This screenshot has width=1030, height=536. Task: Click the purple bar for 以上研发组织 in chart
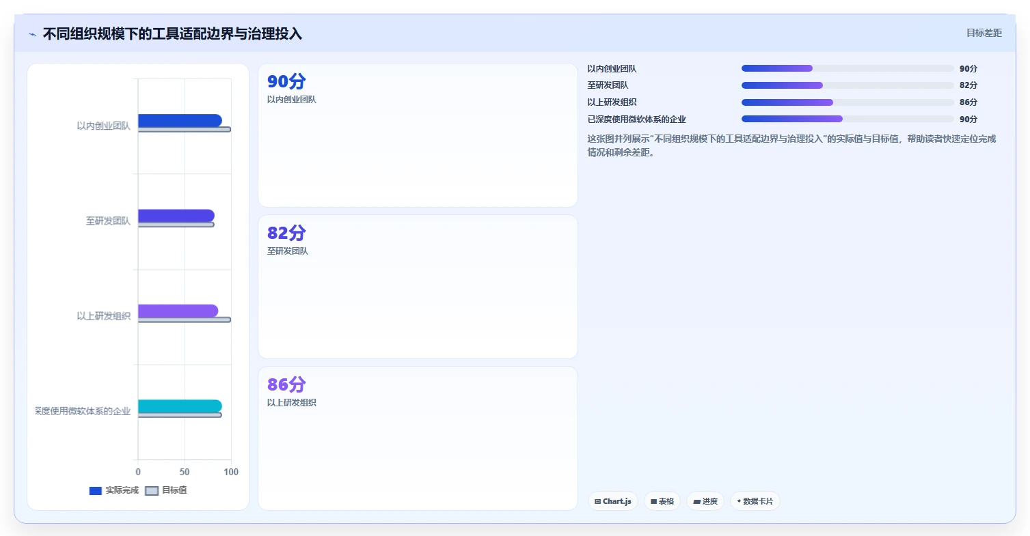coord(178,311)
